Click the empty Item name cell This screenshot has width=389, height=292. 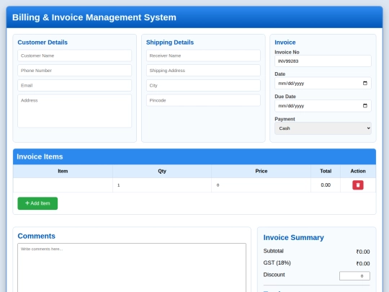[63, 185]
